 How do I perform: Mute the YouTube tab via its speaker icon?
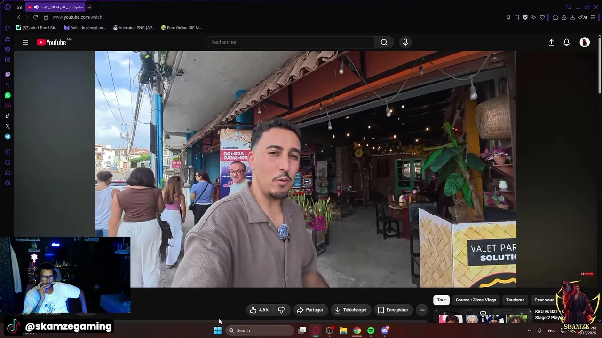pos(36,7)
